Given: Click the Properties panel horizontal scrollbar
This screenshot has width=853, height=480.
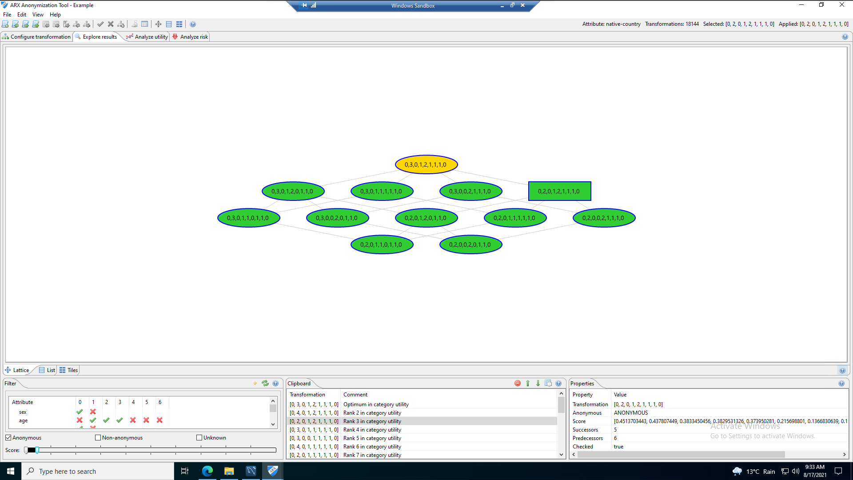Looking at the screenshot, I should click(x=681, y=454).
